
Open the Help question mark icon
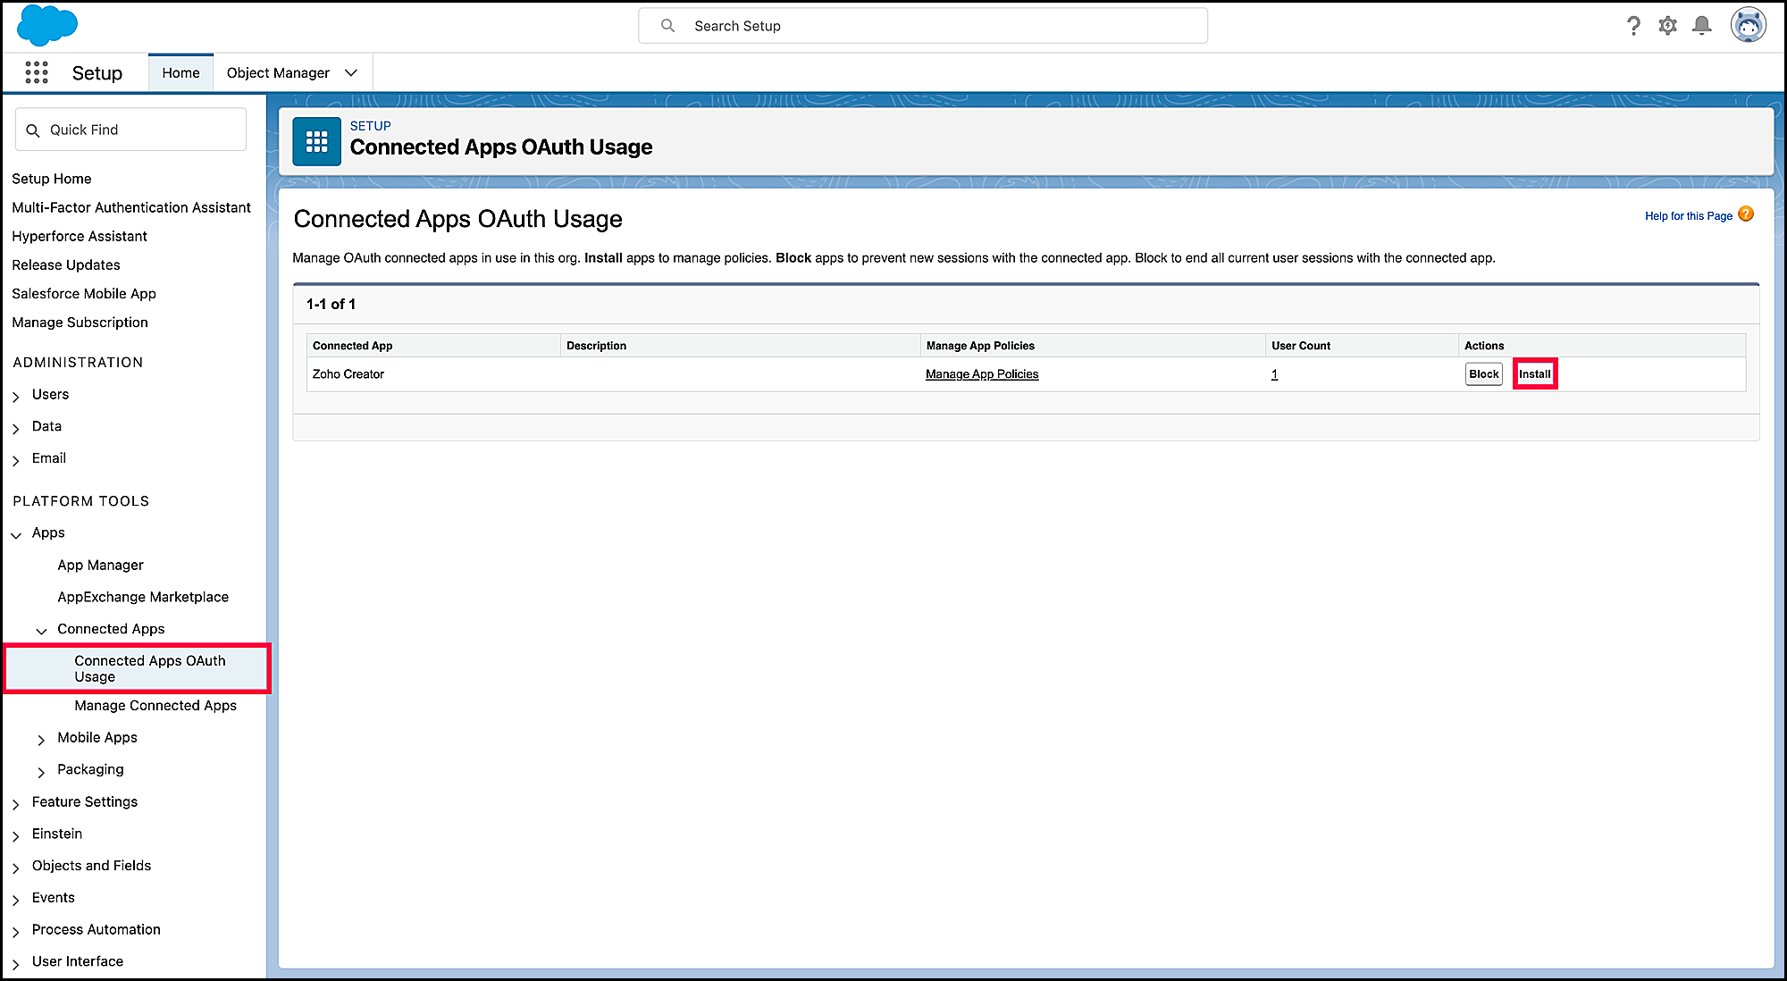[1633, 26]
